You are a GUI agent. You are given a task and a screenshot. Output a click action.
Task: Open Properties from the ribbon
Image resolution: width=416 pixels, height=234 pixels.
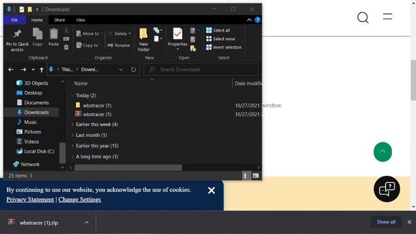tap(177, 39)
